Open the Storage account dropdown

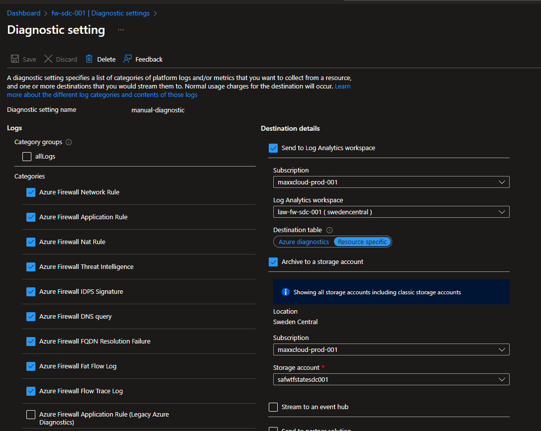point(391,380)
